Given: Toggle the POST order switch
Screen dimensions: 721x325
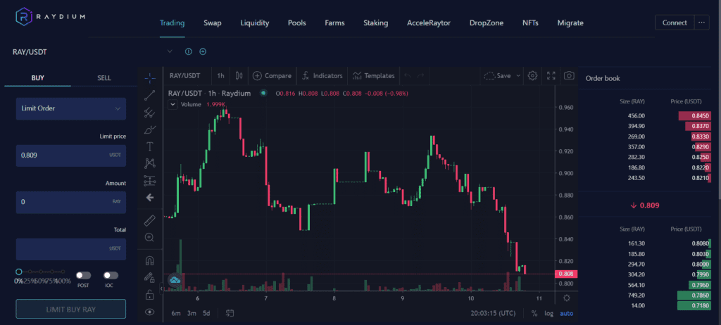Looking at the screenshot, I should pos(84,276).
